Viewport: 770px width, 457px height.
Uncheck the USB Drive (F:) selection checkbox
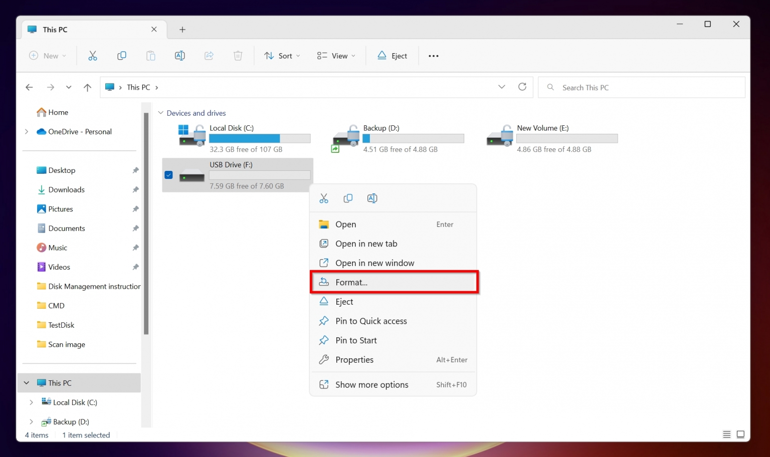(168, 175)
